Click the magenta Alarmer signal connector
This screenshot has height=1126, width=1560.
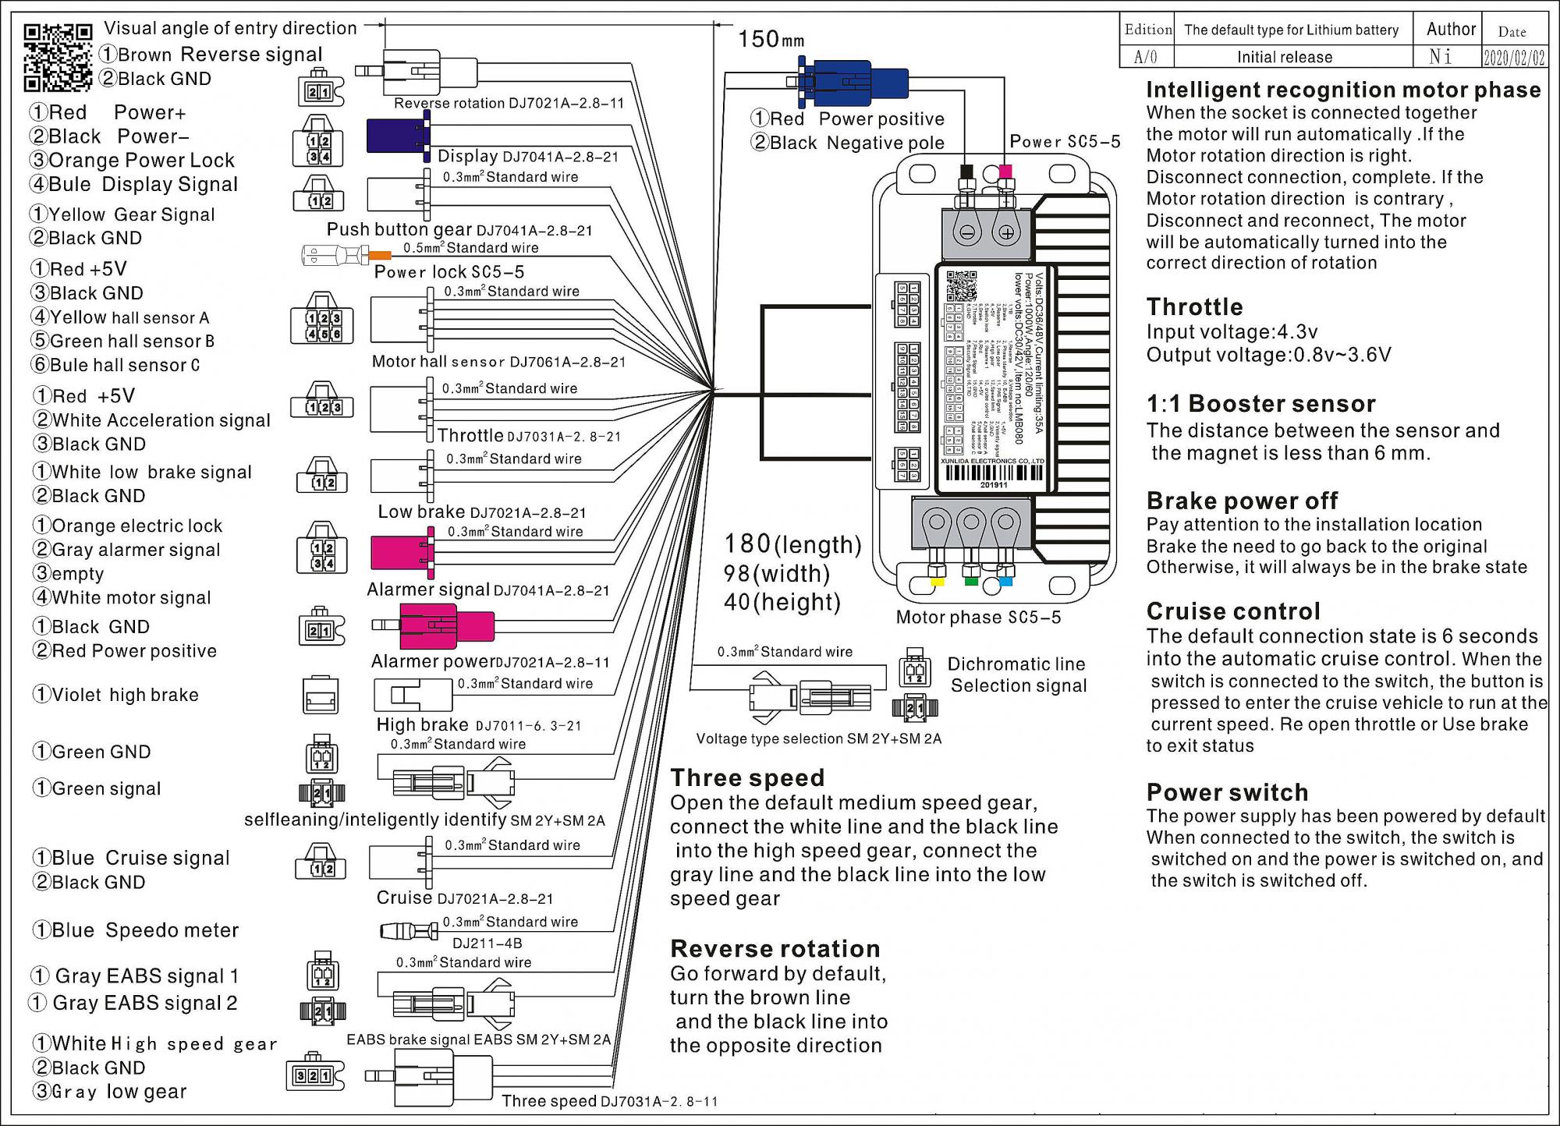tap(403, 552)
